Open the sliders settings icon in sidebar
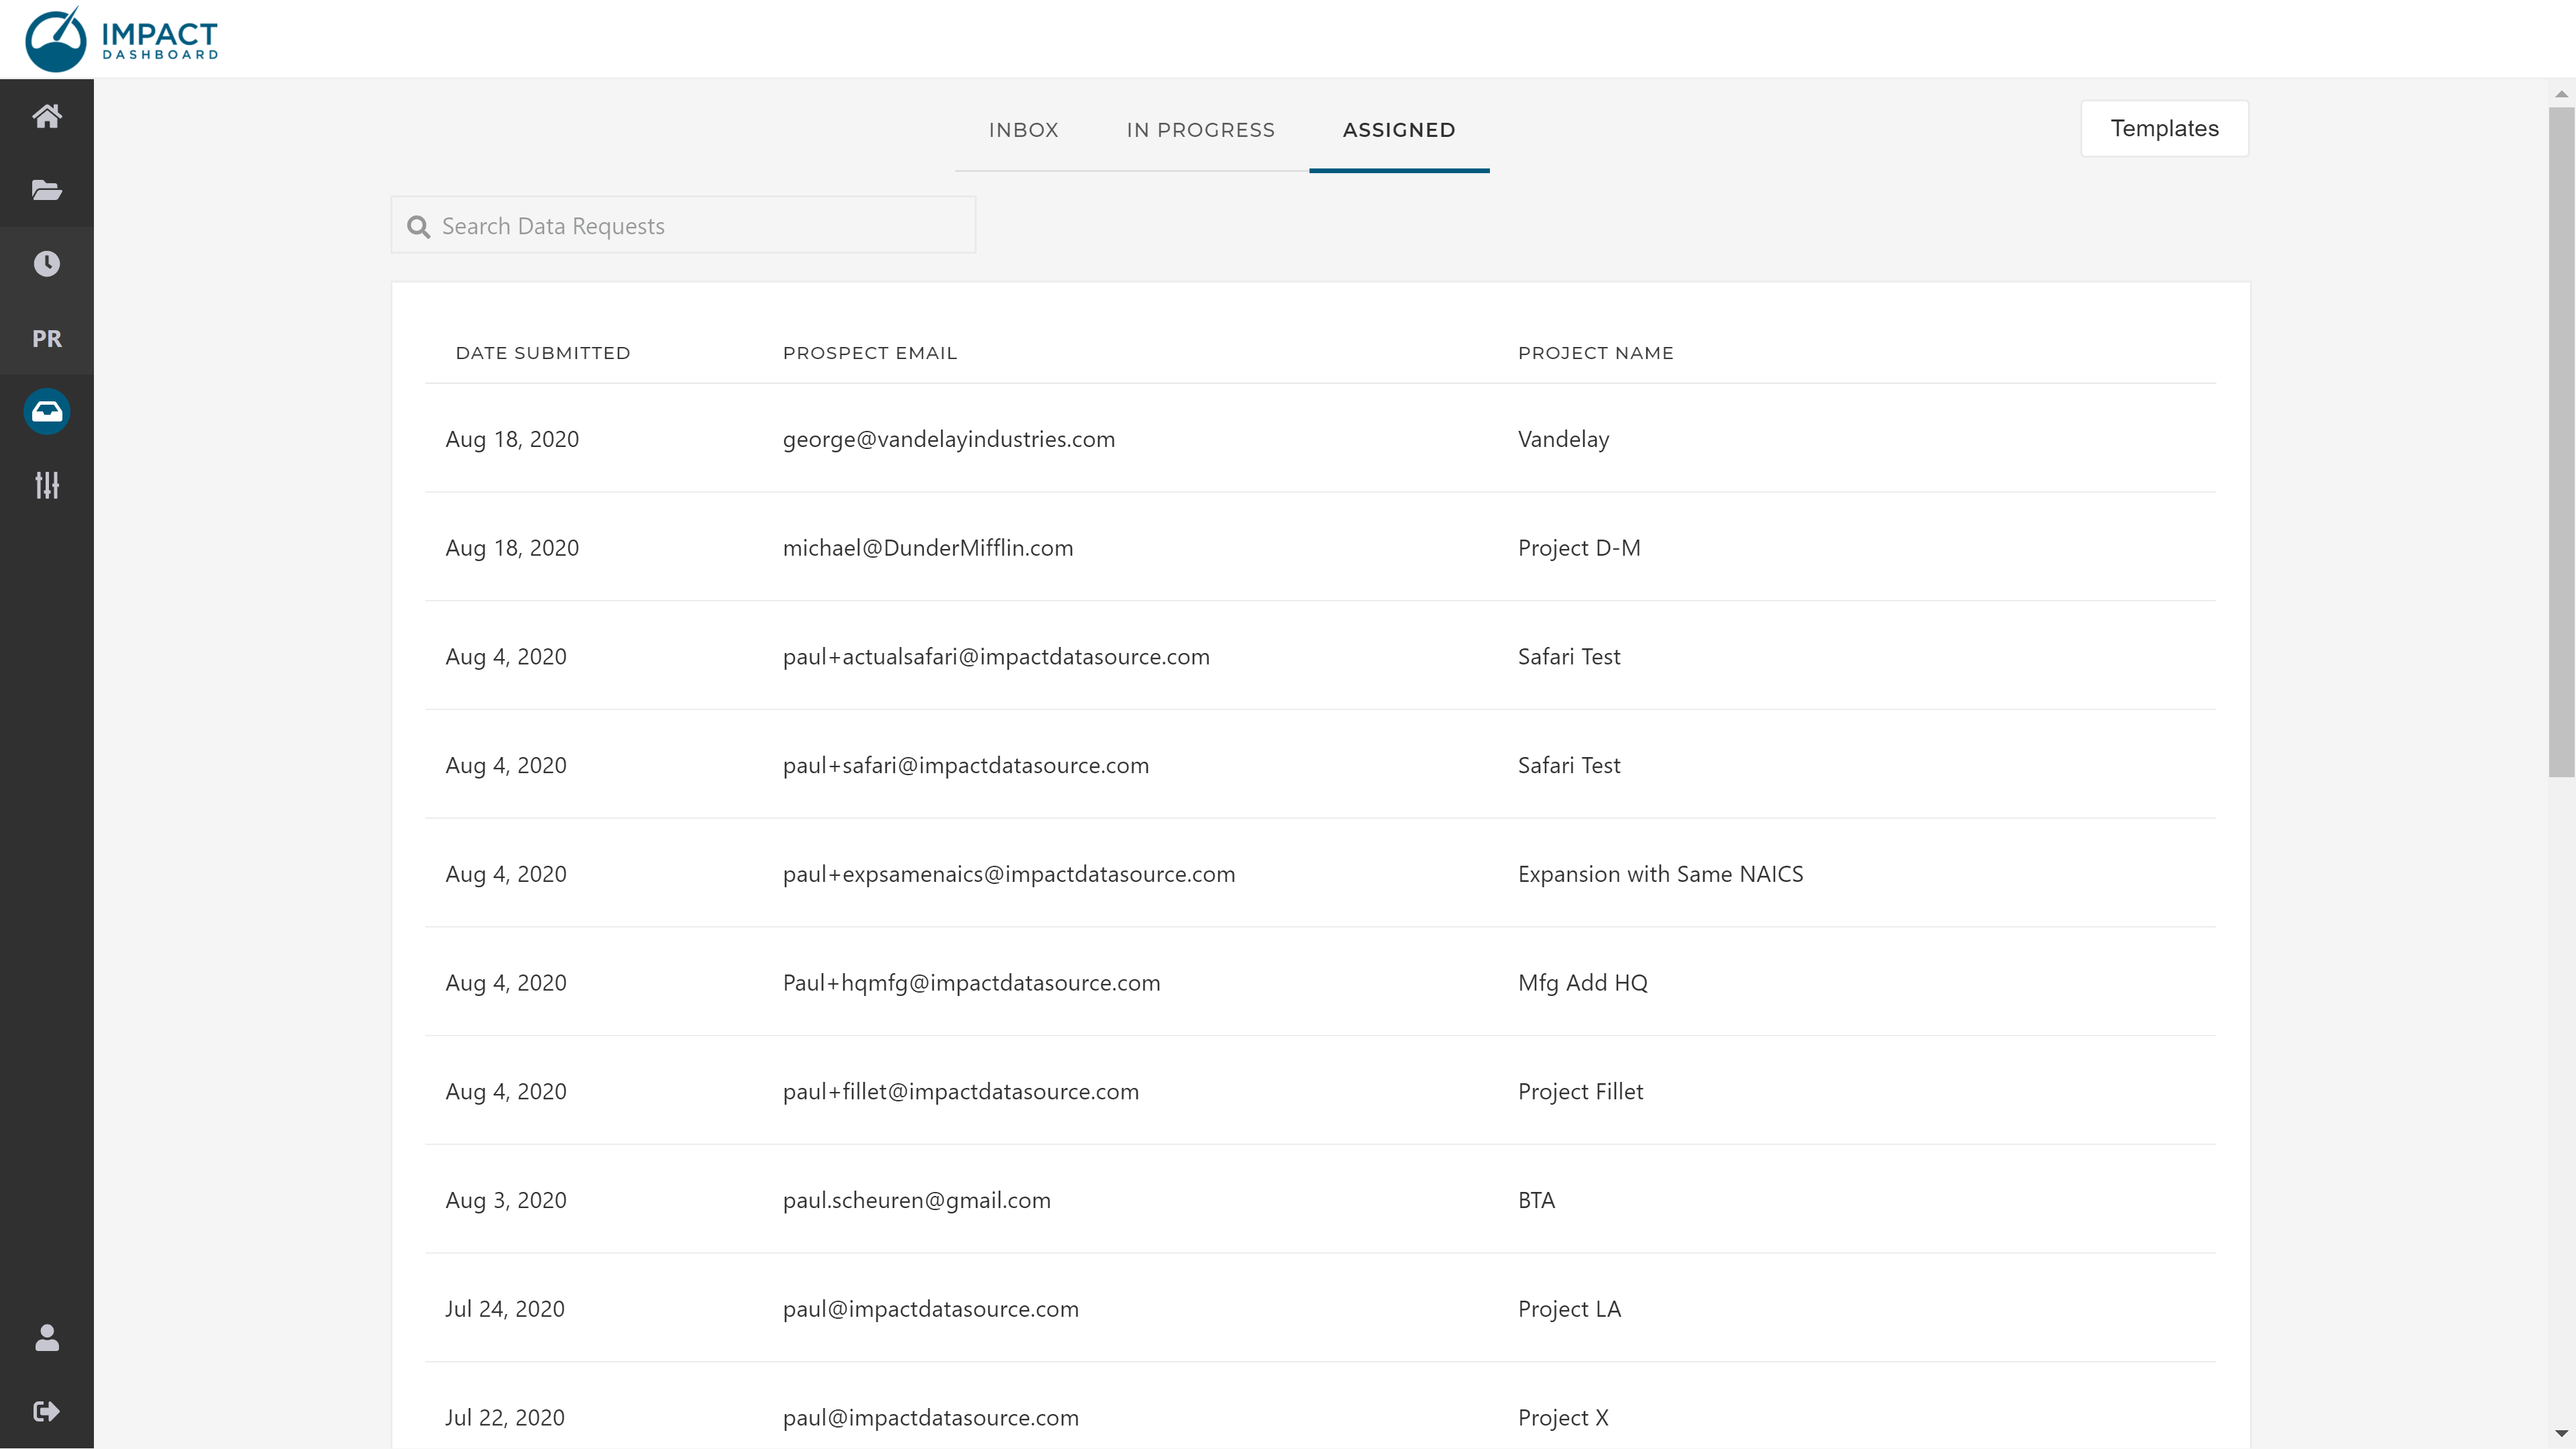The width and height of the screenshot is (2576, 1449). [47, 485]
